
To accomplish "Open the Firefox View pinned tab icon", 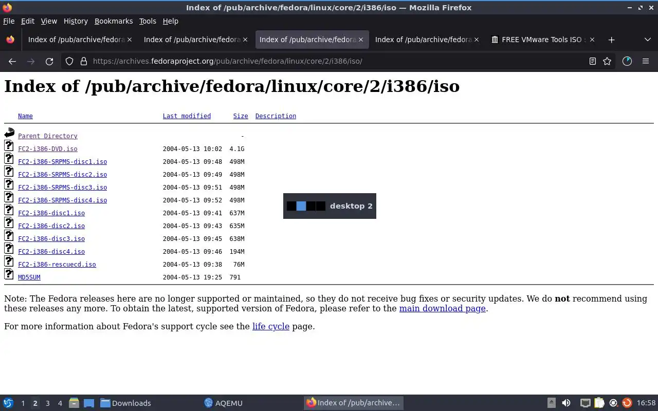I will (10, 40).
